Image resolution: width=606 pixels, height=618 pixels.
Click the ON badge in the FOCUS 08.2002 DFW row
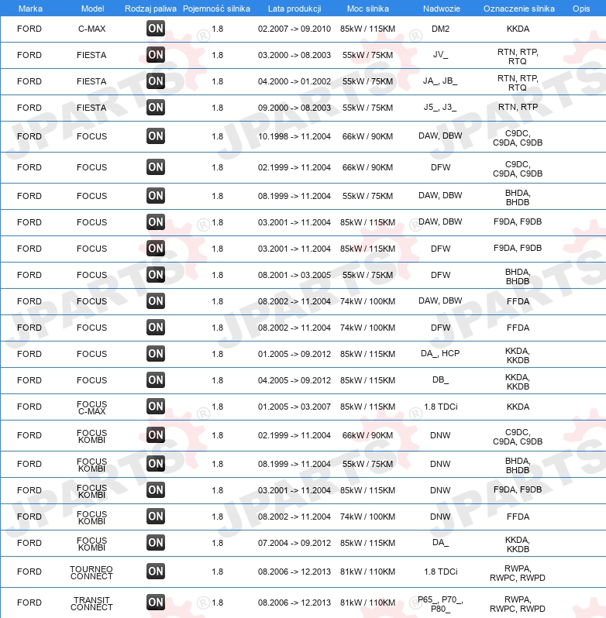[x=155, y=328]
